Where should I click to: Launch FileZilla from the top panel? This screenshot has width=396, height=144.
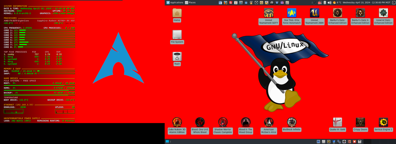pyautogui.click(x=230, y=2)
